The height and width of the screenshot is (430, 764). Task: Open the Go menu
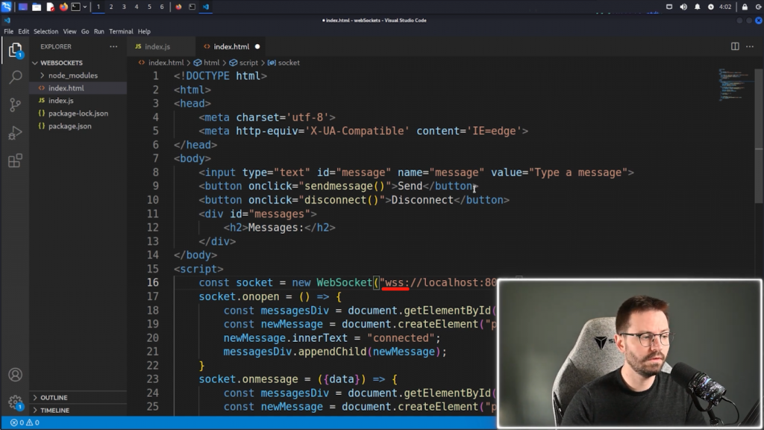click(85, 31)
